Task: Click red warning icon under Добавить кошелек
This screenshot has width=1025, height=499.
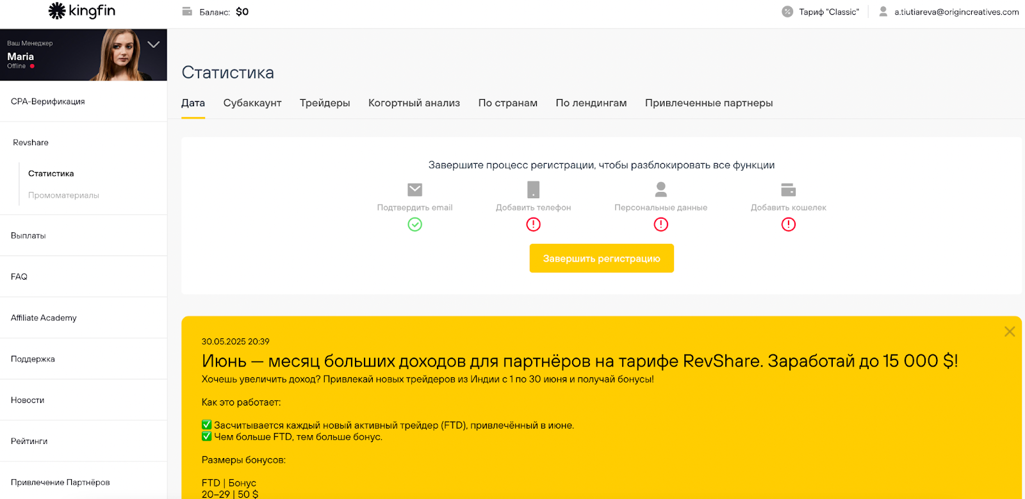Action: click(789, 225)
